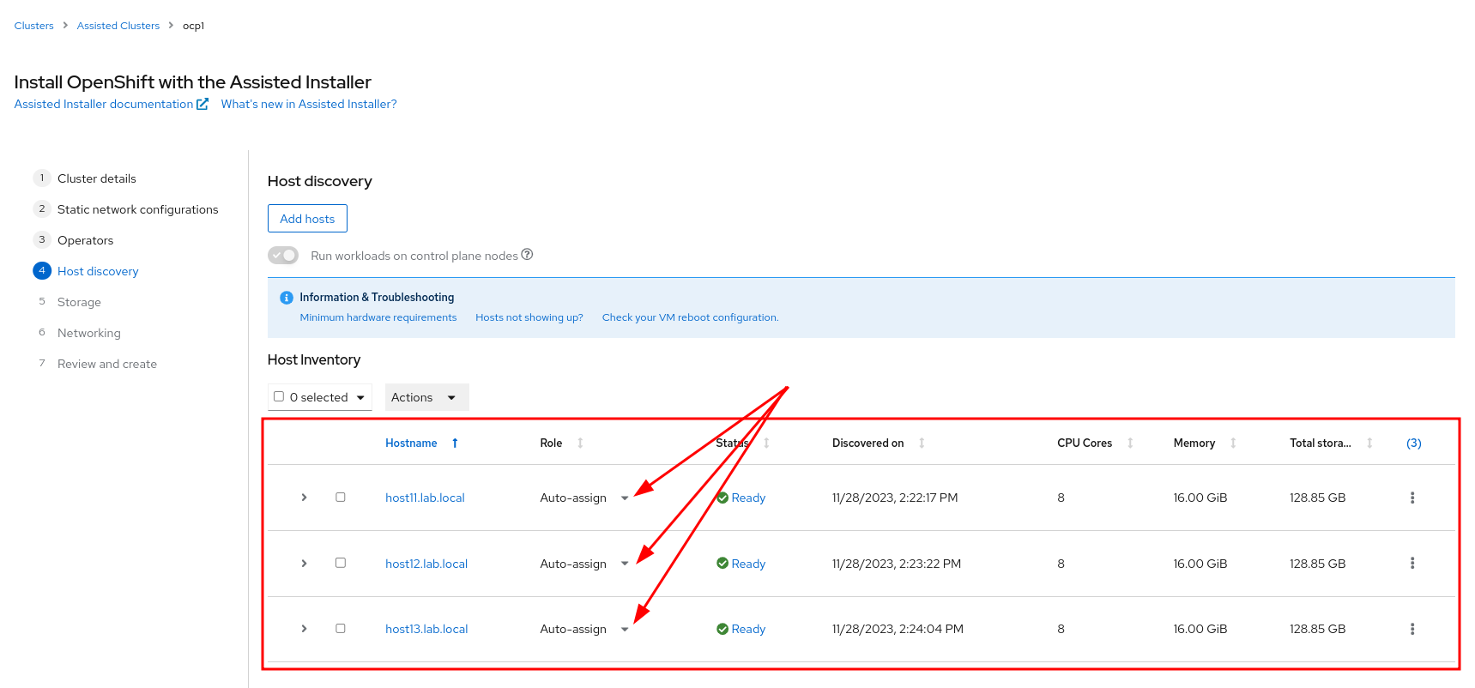This screenshot has height=688, width=1475.
Task: Click help icon beside control plane workloads
Action: coord(528,255)
